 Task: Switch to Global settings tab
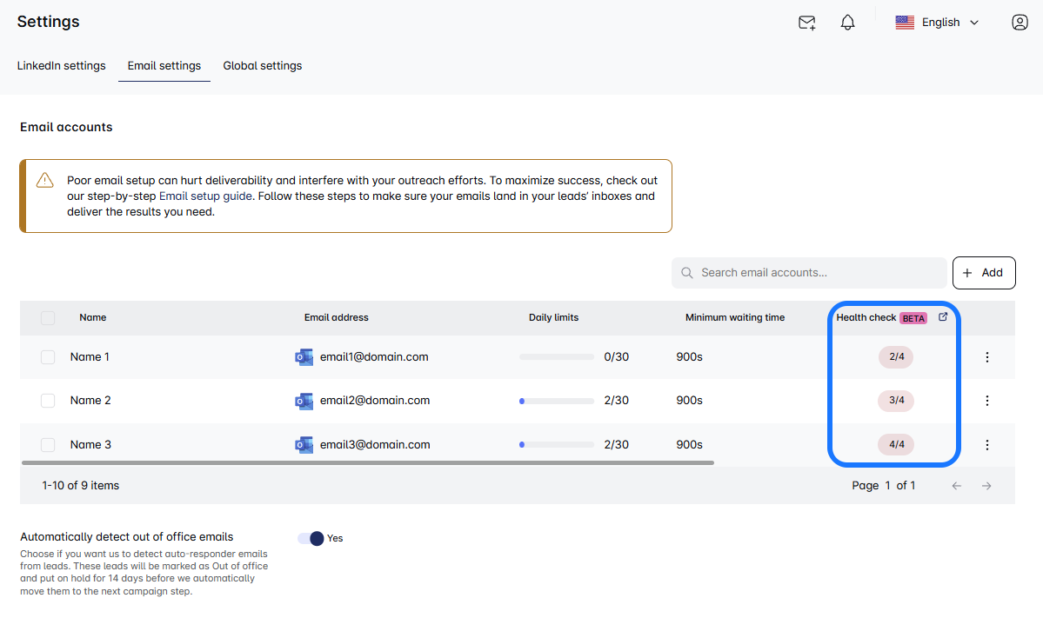pyautogui.click(x=262, y=66)
